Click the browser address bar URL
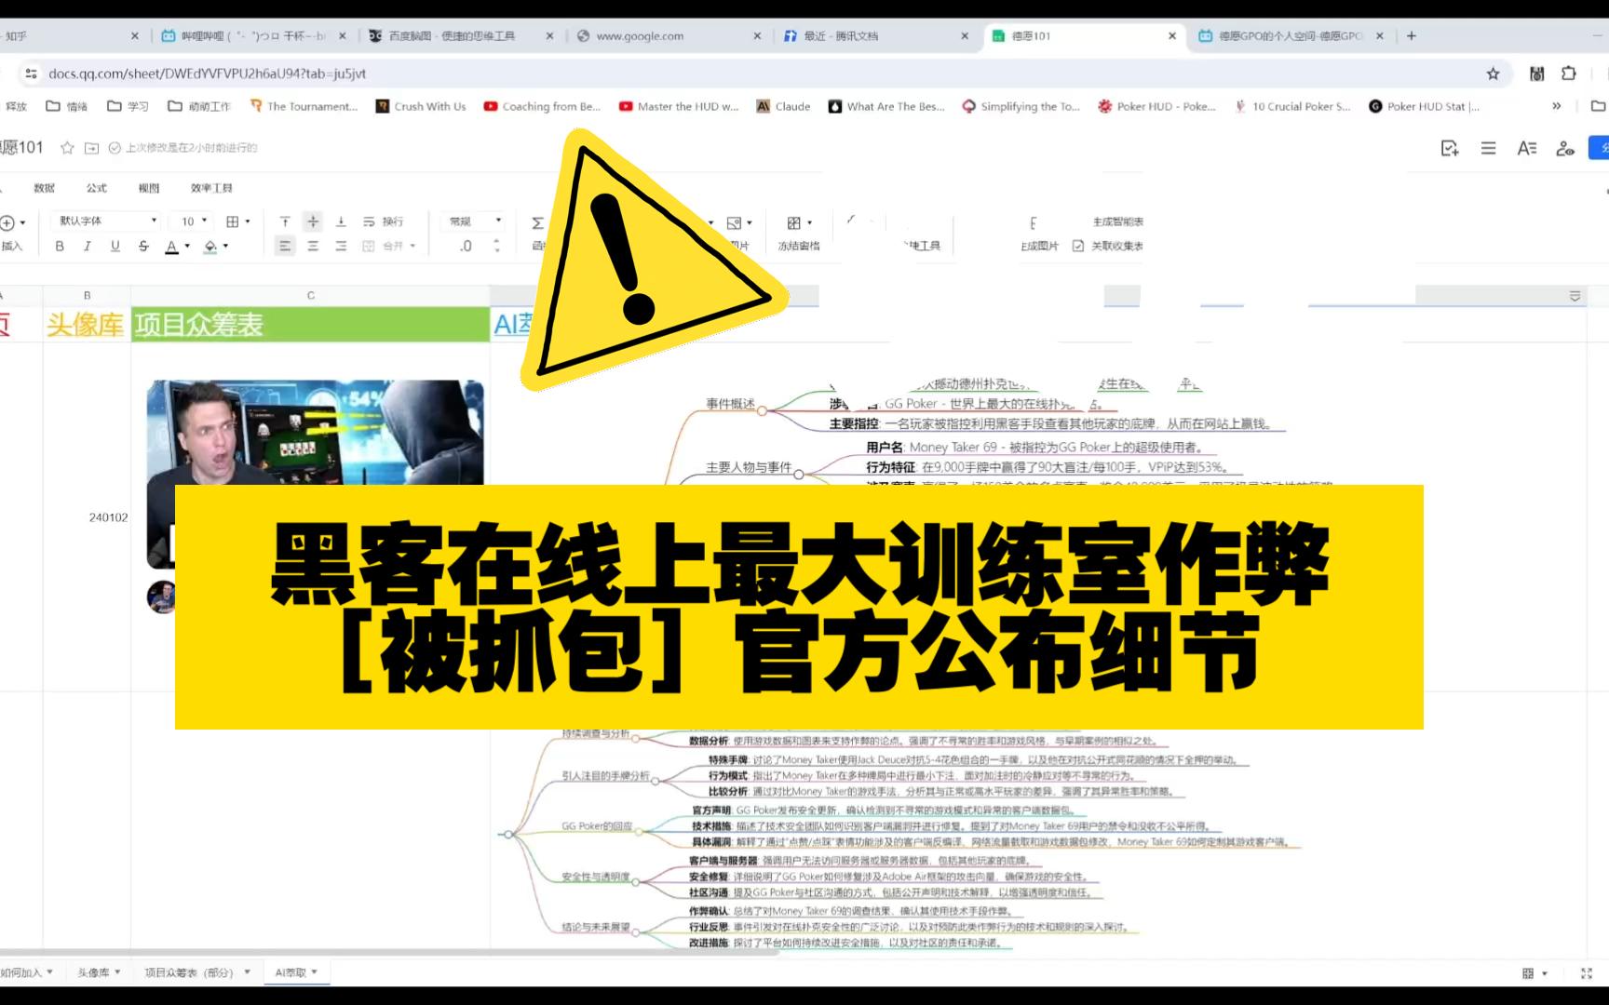The height and width of the screenshot is (1005, 1609). (x=207, y=74)
